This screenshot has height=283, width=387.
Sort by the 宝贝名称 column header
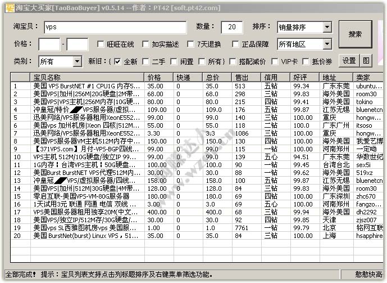pyautogui.click(x=88, y=78)
